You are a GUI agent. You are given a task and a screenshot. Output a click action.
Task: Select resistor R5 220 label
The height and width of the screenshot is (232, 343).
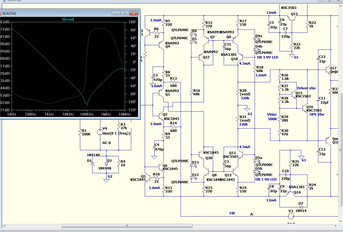(168, 23)
